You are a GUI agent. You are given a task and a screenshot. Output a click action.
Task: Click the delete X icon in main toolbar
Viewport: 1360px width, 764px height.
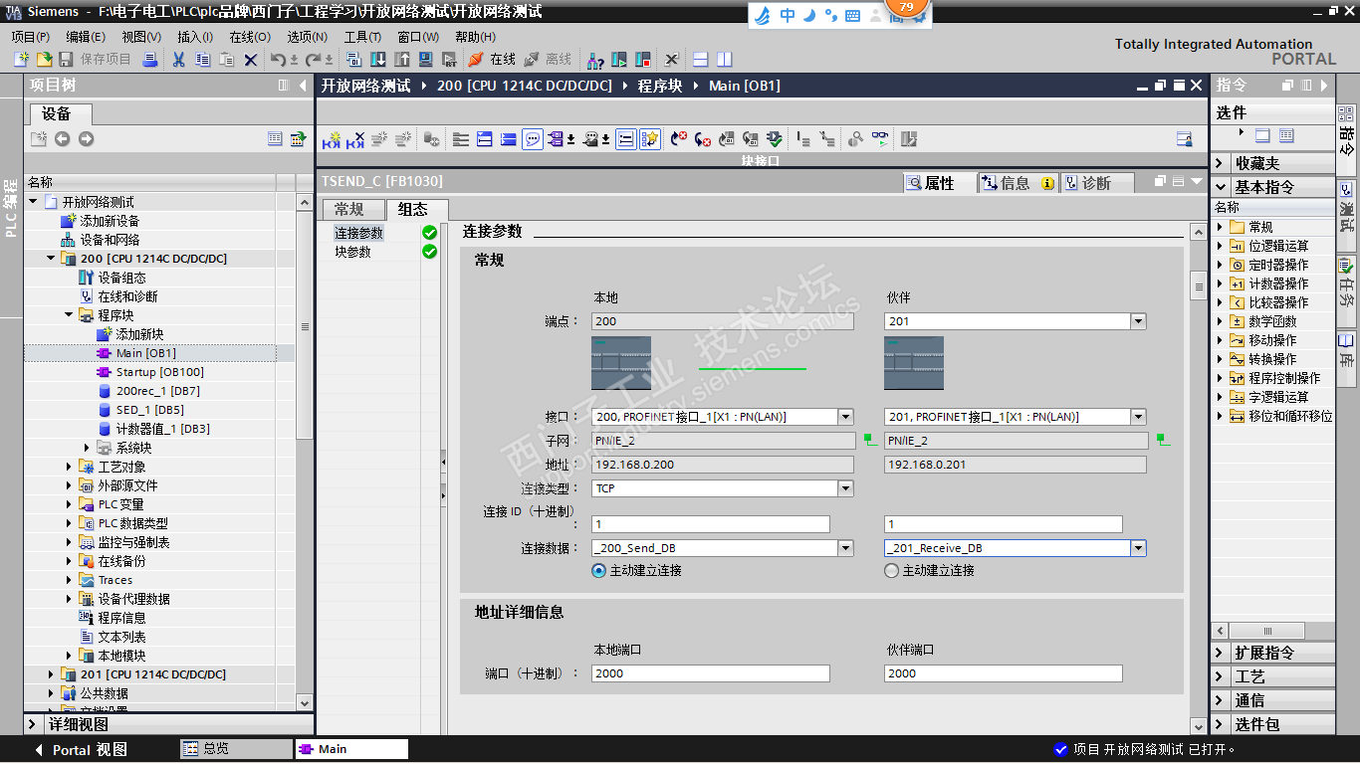tap(251, 60)
